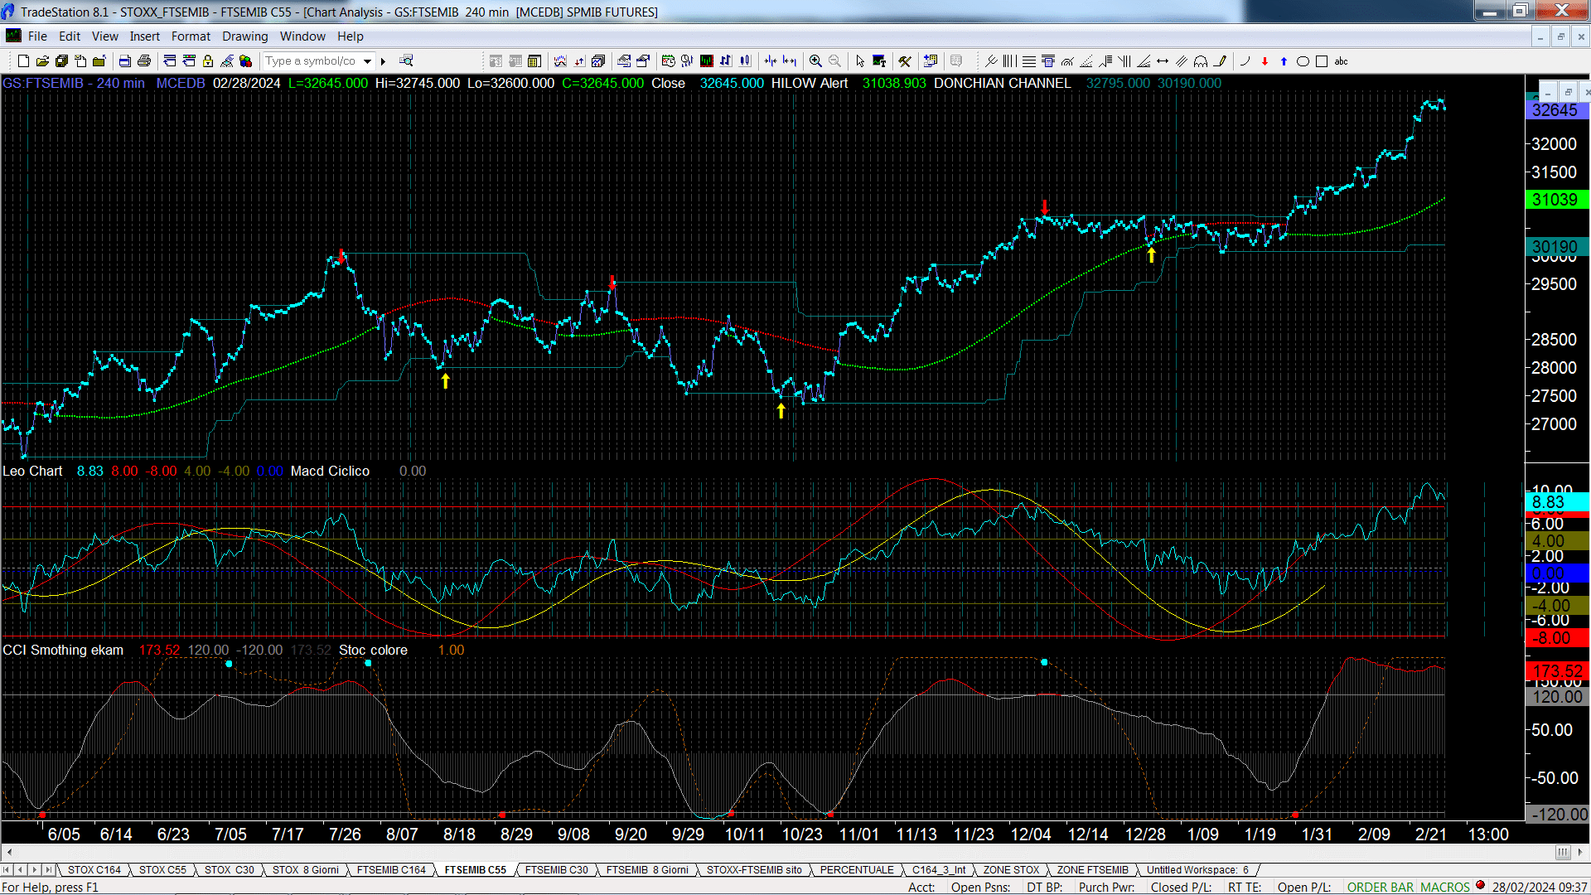This screenshot has height=895, width=1591.
Task: Select the double-headed horizontal arrow tool
Action: tap(1163, 61)
